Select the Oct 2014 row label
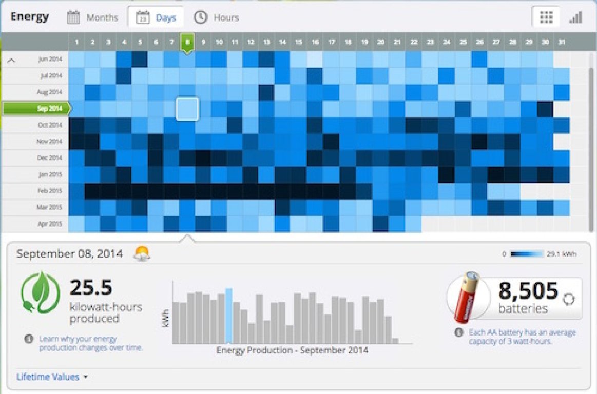 (x=50, y=125)
